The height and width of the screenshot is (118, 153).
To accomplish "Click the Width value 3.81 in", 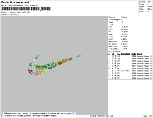I will click(149, 9).
